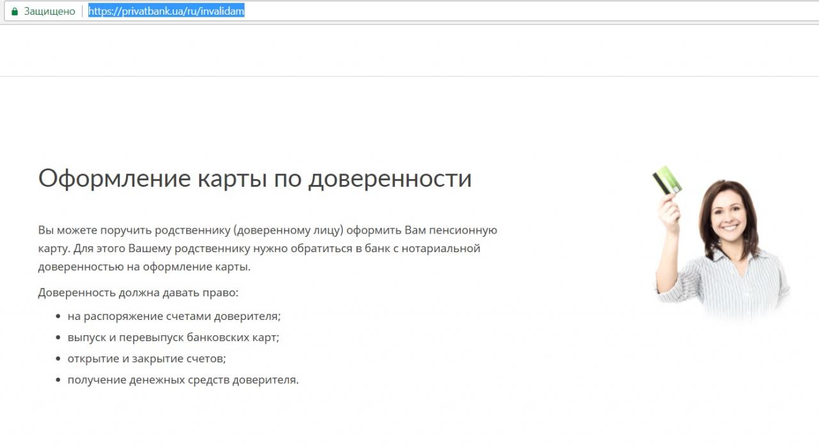The image size is (819, 446).
Task: Select list item "получение денежных средств доверителя"
Action: click(183, 380)
